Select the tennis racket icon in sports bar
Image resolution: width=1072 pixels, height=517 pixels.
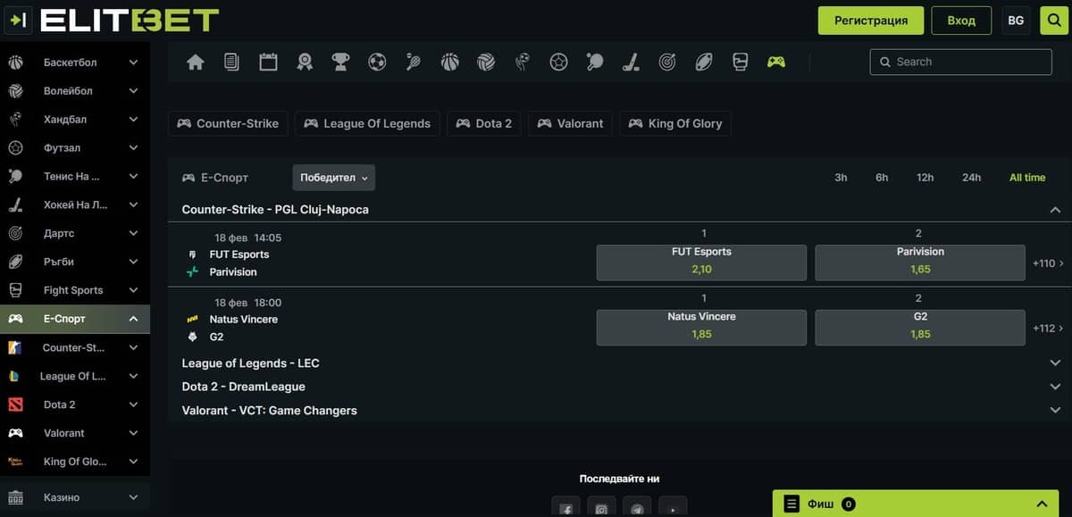tap(414, 62)
